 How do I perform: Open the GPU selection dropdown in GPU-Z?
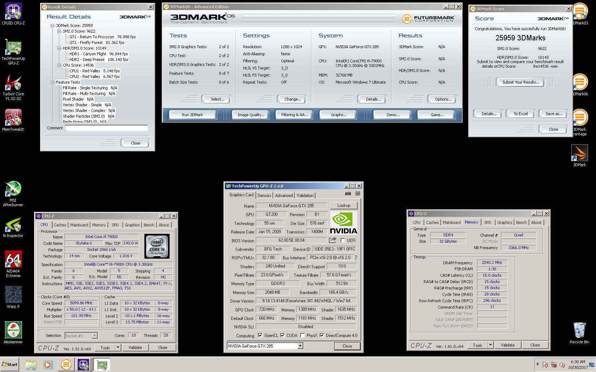[x=300, y=346]
